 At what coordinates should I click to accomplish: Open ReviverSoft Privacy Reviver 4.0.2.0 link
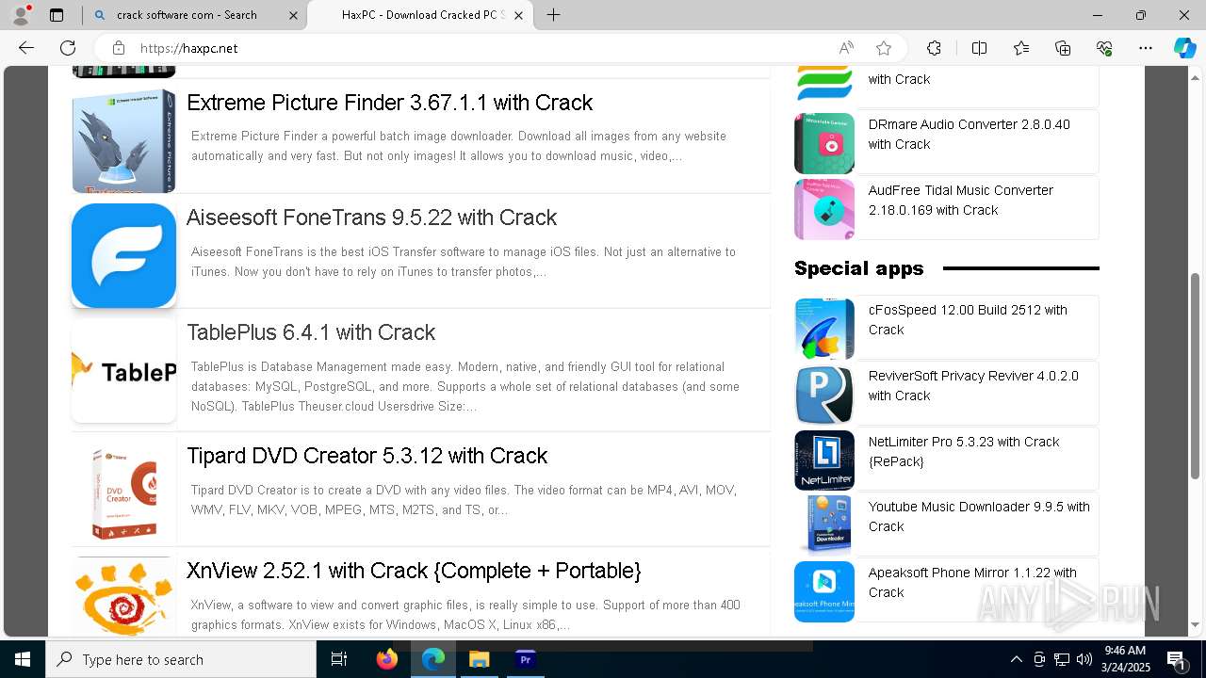tap(973, 386)
